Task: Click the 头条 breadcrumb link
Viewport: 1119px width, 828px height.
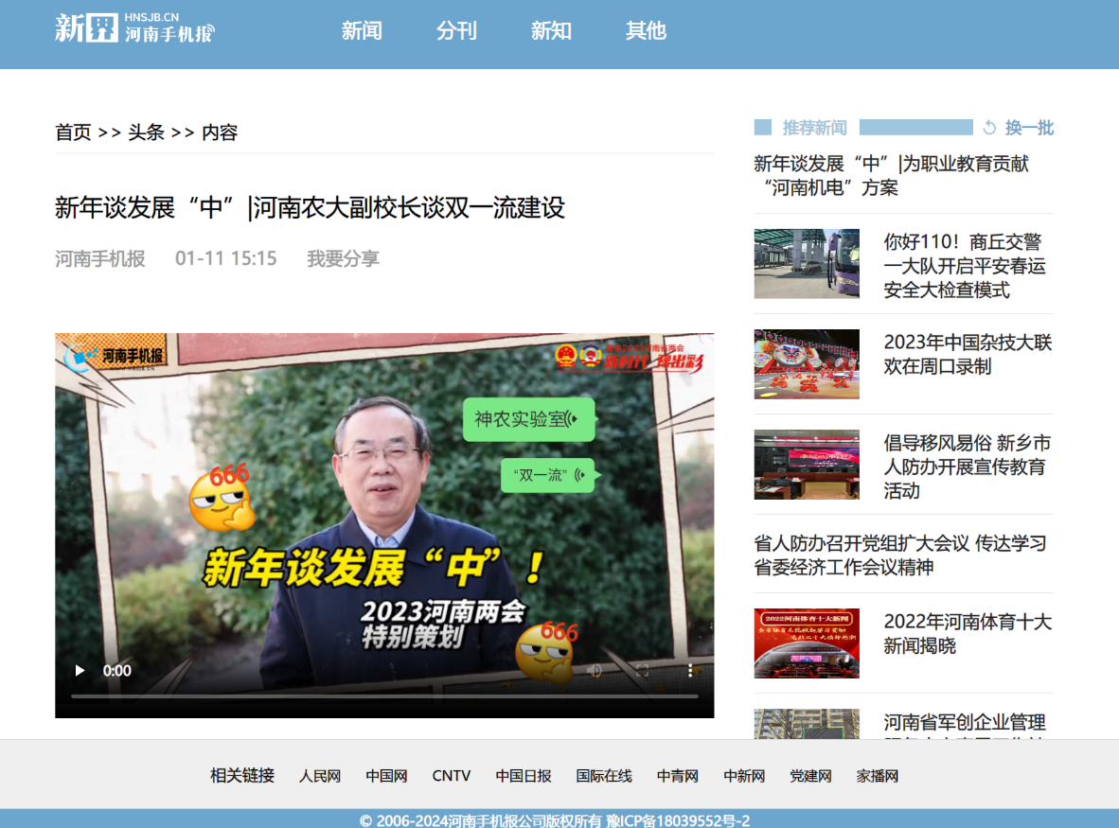Action: coord(147,132)
